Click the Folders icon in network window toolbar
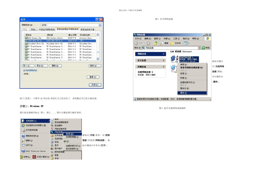Image resolution: width=261 pixels, height=184 pixels. 172,43
